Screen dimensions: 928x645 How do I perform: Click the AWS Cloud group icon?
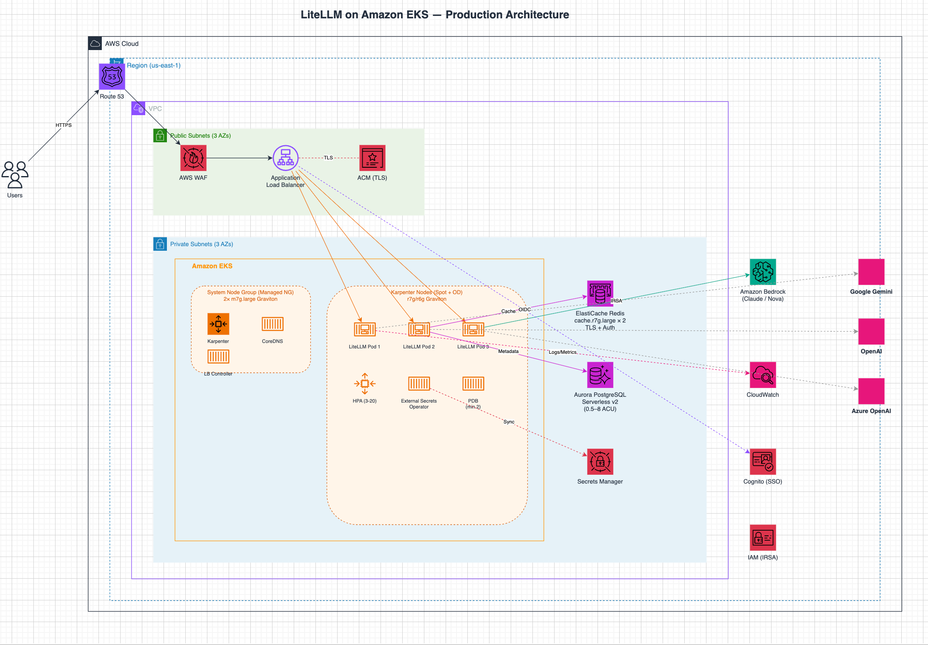95,43
